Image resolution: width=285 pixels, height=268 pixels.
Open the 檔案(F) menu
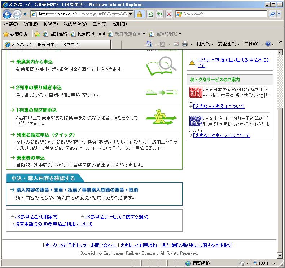click(x=11, y=24)
